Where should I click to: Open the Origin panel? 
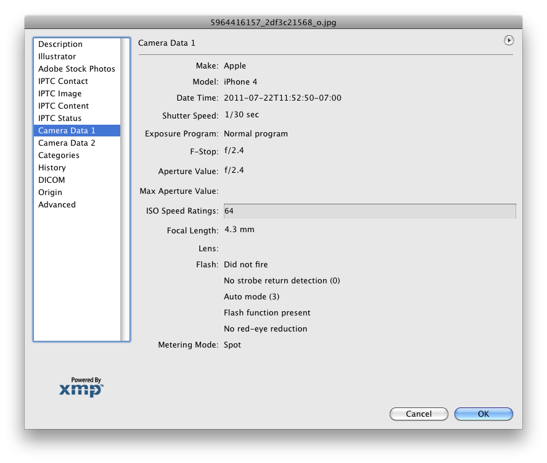coord(77,193)
